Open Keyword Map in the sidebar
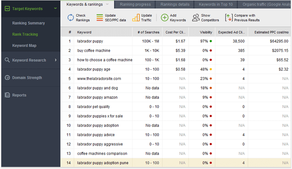 click(x=24, y=45)
